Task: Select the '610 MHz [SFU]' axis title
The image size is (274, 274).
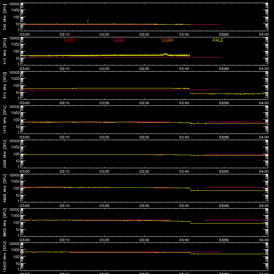Action: [x=4, y=85]
